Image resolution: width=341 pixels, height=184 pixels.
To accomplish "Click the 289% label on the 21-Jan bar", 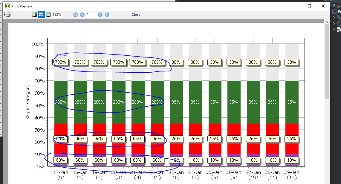I will (x=137, y=102).
